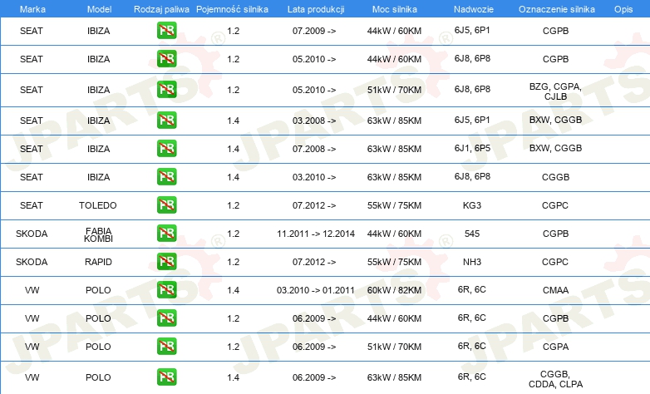Click the production dates 11.2011 -> 12.2014

pyautogui.click(x=316, y=234)
